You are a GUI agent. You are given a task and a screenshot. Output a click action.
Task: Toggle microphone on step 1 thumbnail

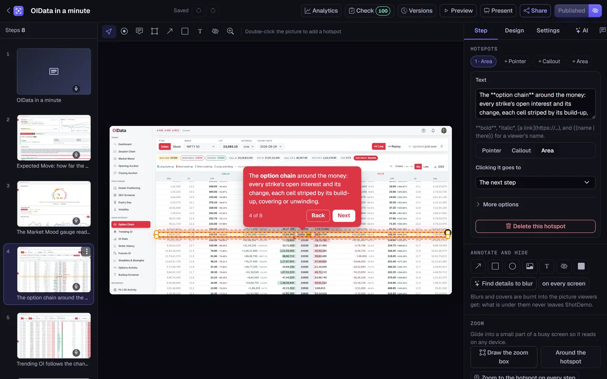76,89
